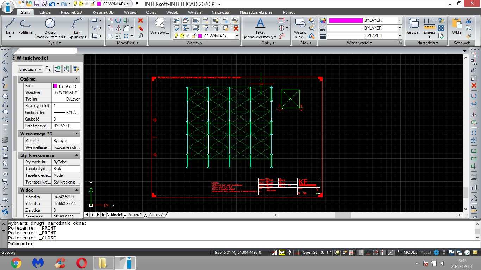The image size is (481, 270).
Task: Switch to the Arkusz1 layout tab
Action: (135, 214)
